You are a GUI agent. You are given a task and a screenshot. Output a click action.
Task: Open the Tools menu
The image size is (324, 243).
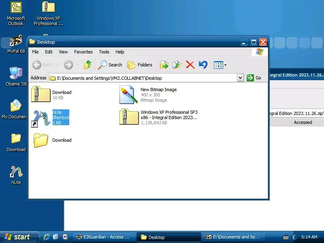pos(104,52)
